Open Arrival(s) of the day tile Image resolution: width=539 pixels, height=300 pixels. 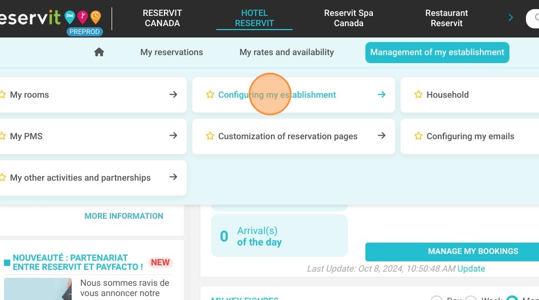tap(279, 236)
